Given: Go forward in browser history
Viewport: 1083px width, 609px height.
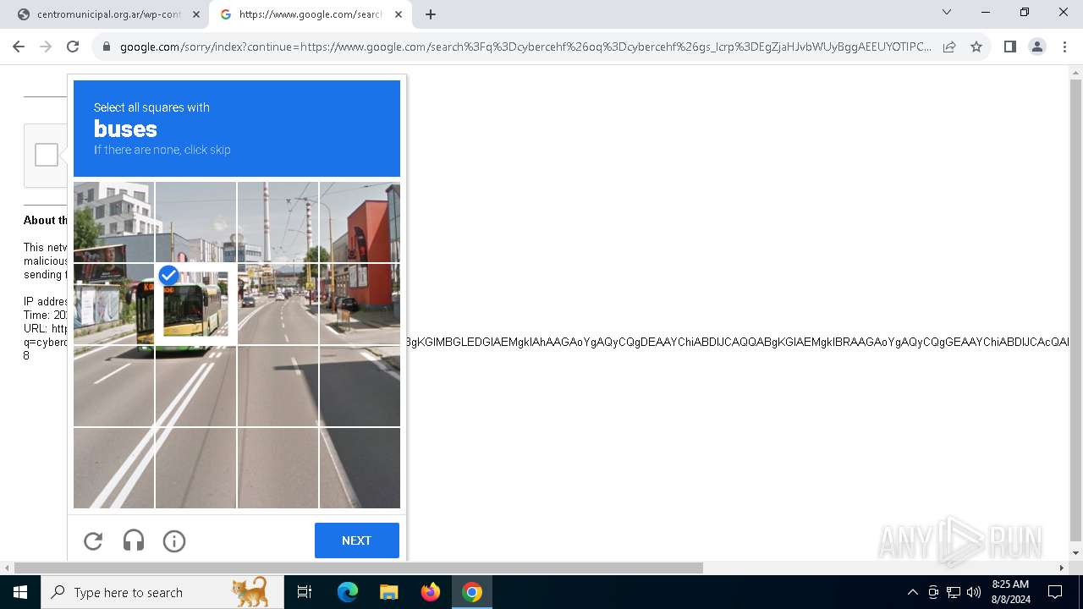Looking at the screenshot, I should [46, 47].
